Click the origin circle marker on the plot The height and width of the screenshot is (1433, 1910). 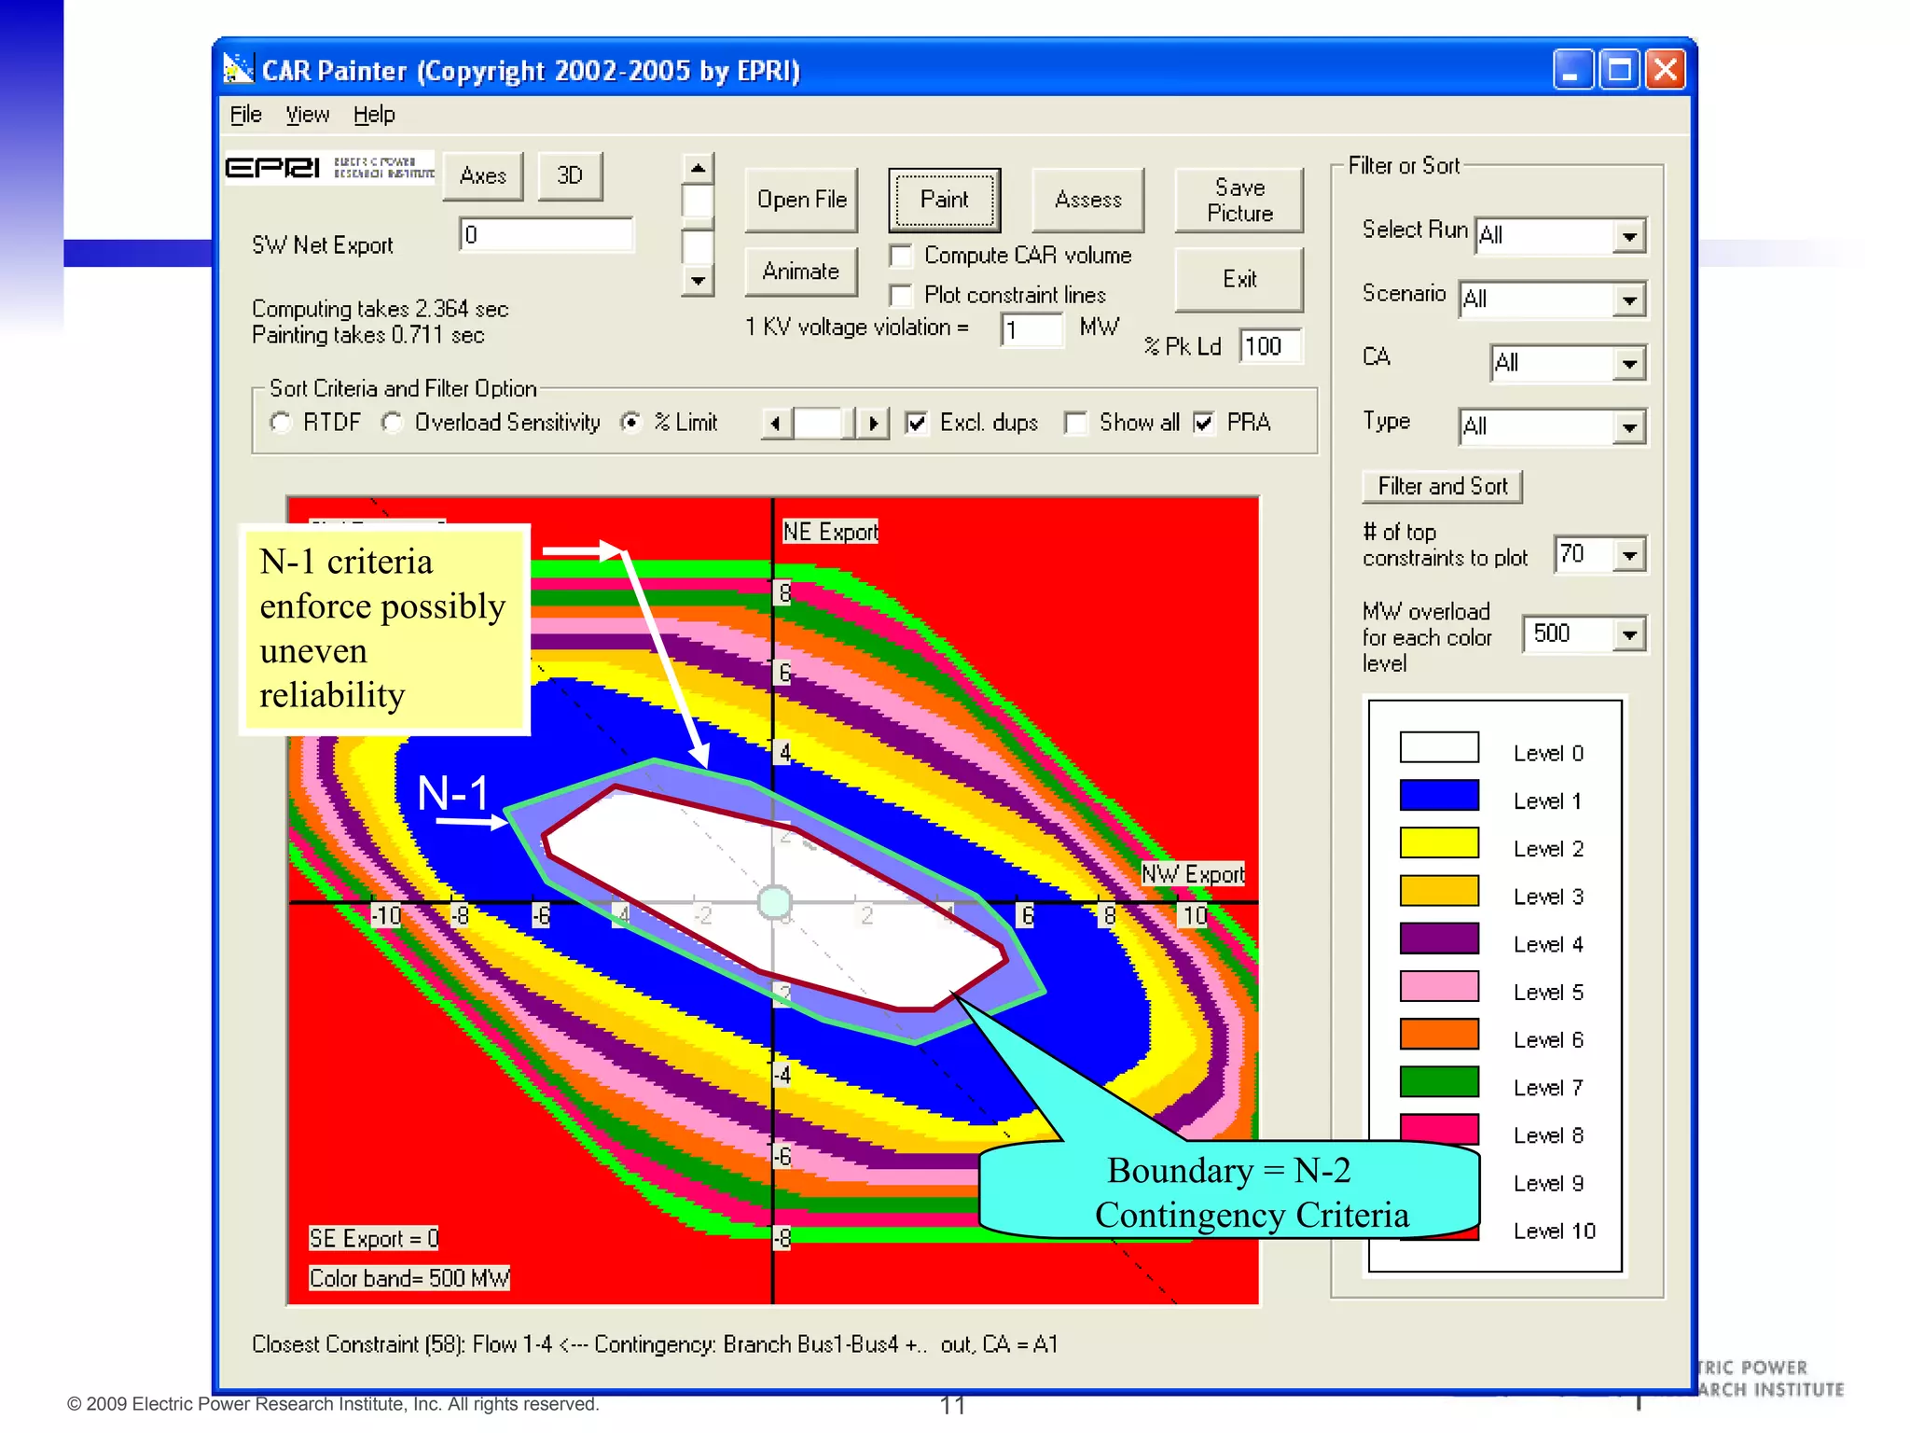774,902
